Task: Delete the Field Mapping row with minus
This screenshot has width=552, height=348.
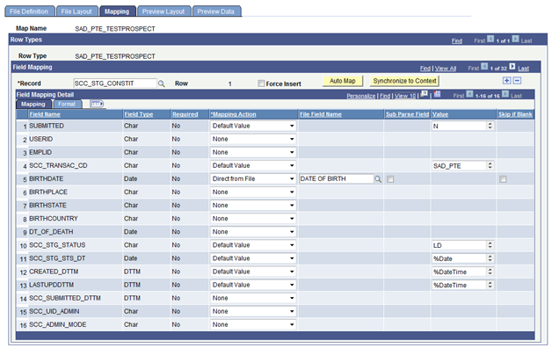Action: tap(517, 81)
